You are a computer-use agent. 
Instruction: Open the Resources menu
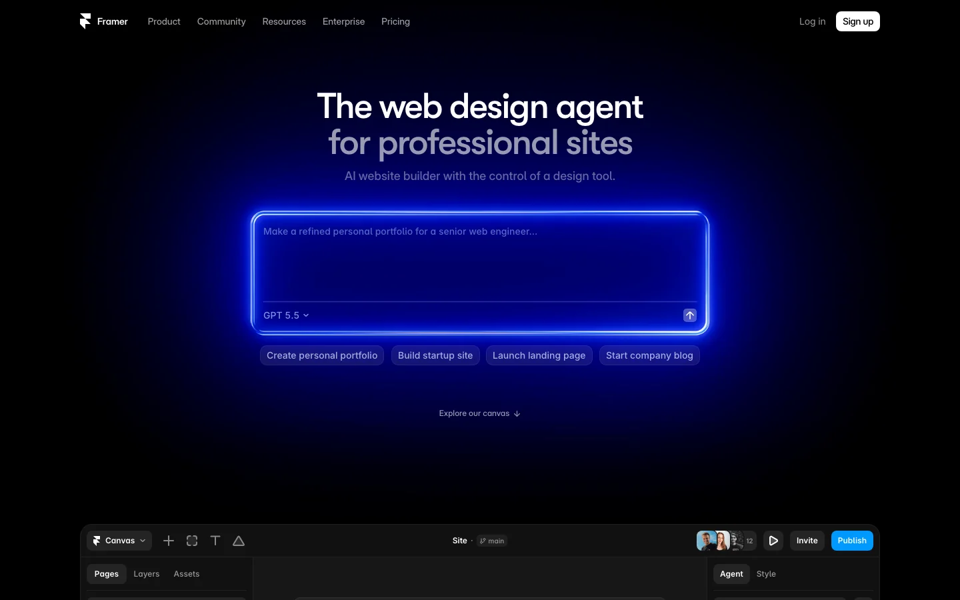[284, 21]
